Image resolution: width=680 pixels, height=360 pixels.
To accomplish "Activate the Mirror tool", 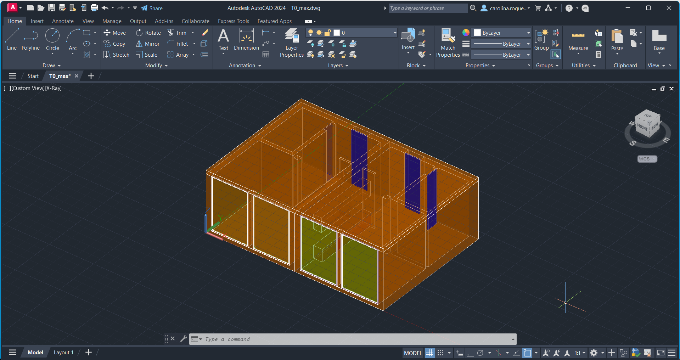I will 148,44.
